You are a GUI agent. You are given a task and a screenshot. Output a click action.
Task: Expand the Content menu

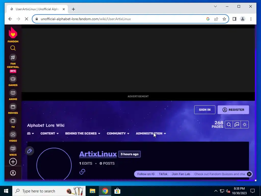coord(49,133)
